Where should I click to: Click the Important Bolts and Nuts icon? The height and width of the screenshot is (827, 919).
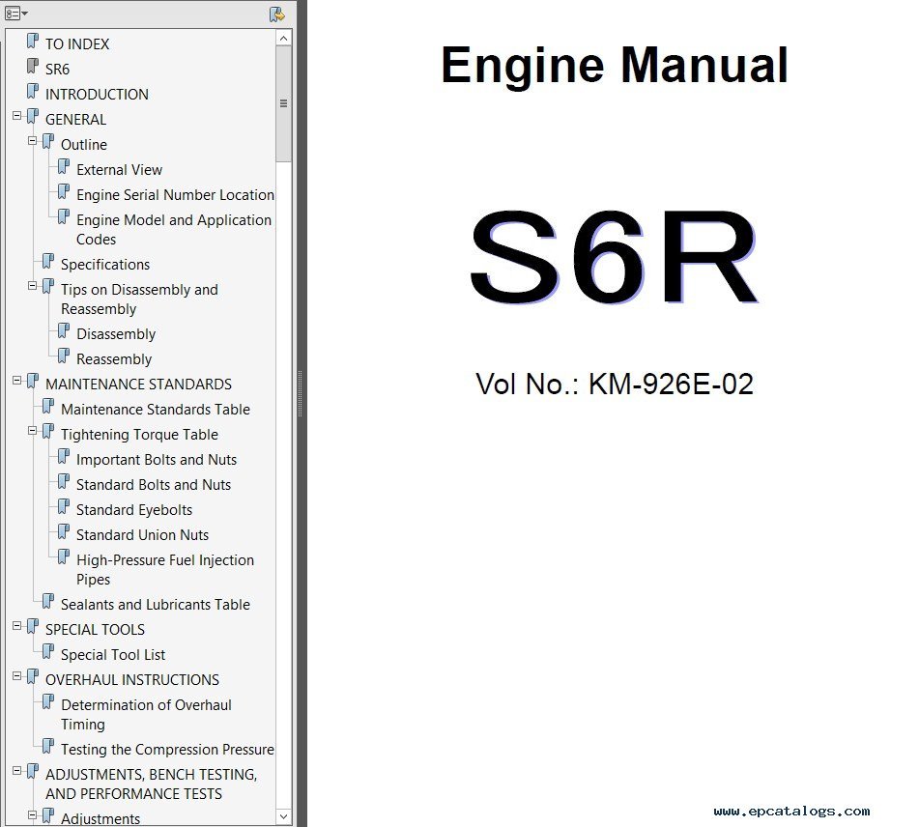(x=64, y=457)
